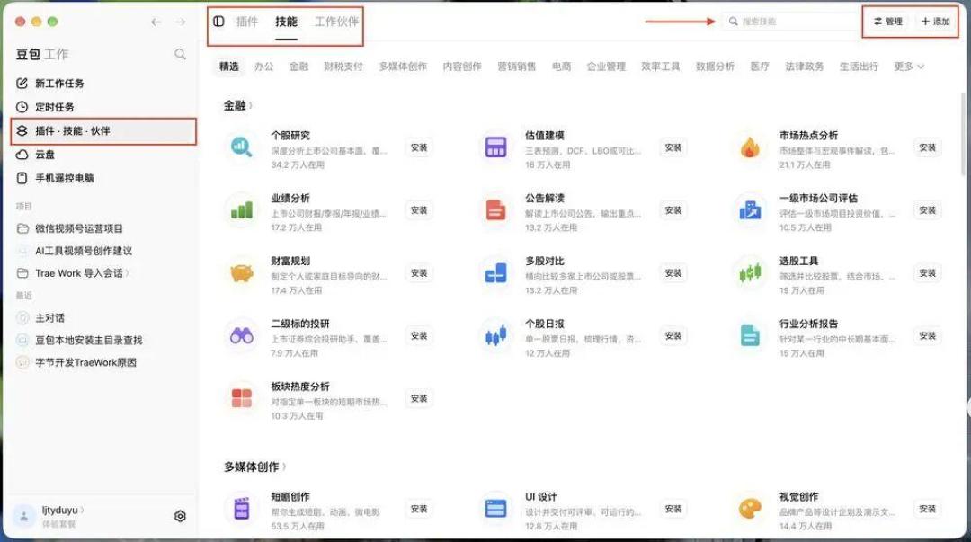Click the 行业分析报告 icon

[x=750, y=336]
